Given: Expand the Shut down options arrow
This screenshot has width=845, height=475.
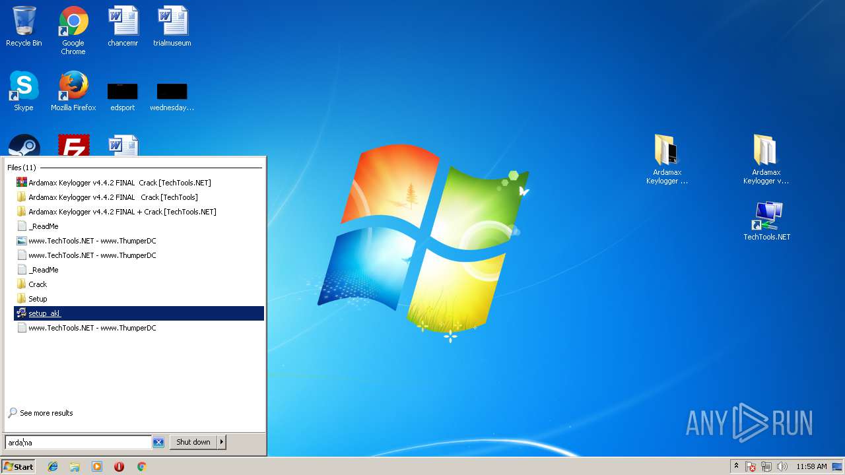Looking at the screenshot, I should click(222, 442).
